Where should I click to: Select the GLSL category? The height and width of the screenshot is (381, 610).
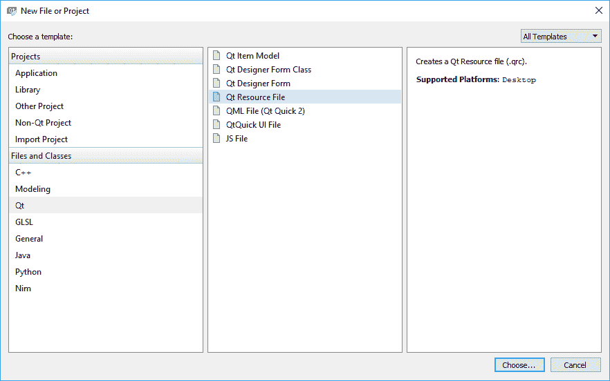click(x=24, y=222)
